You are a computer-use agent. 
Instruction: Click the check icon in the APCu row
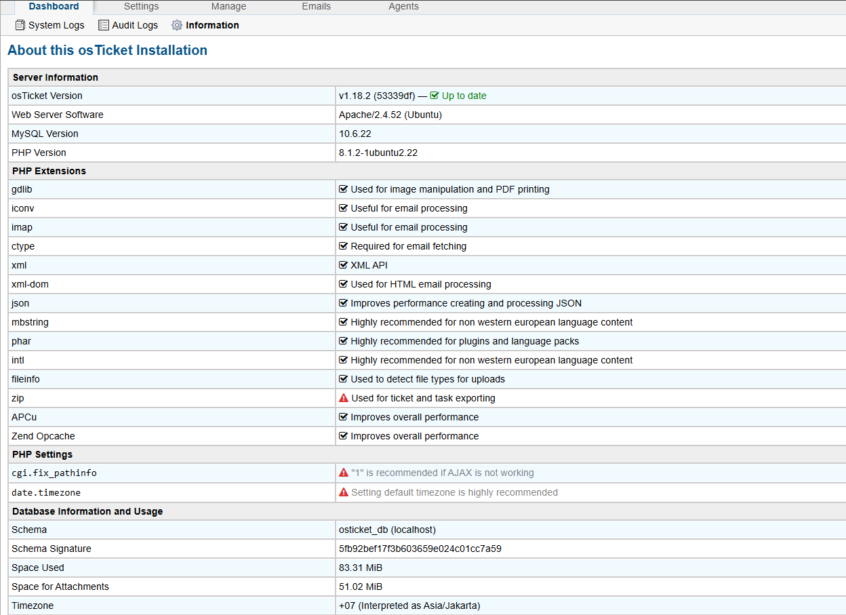point(343,417)
